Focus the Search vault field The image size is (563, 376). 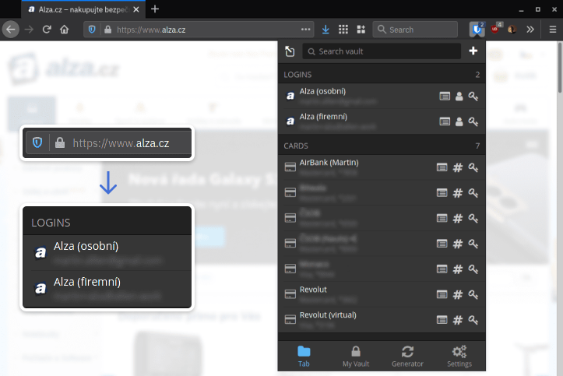click(382, 51)
